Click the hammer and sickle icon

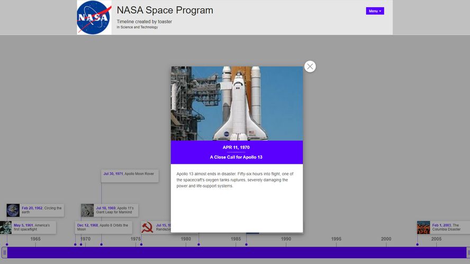[147, 228]
